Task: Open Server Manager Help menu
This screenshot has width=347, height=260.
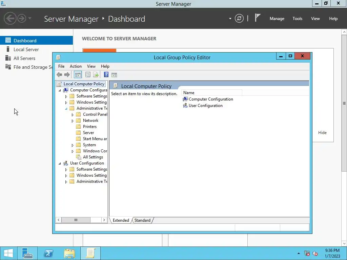Action: [x=333, y=19]
